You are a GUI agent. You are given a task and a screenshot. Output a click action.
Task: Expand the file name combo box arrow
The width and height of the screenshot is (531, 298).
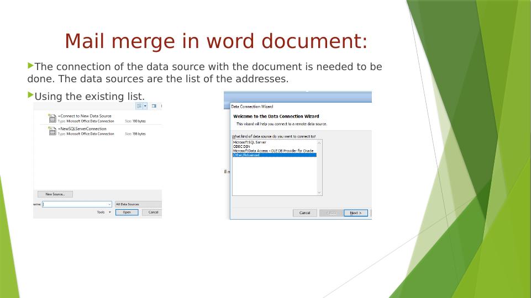109,204
